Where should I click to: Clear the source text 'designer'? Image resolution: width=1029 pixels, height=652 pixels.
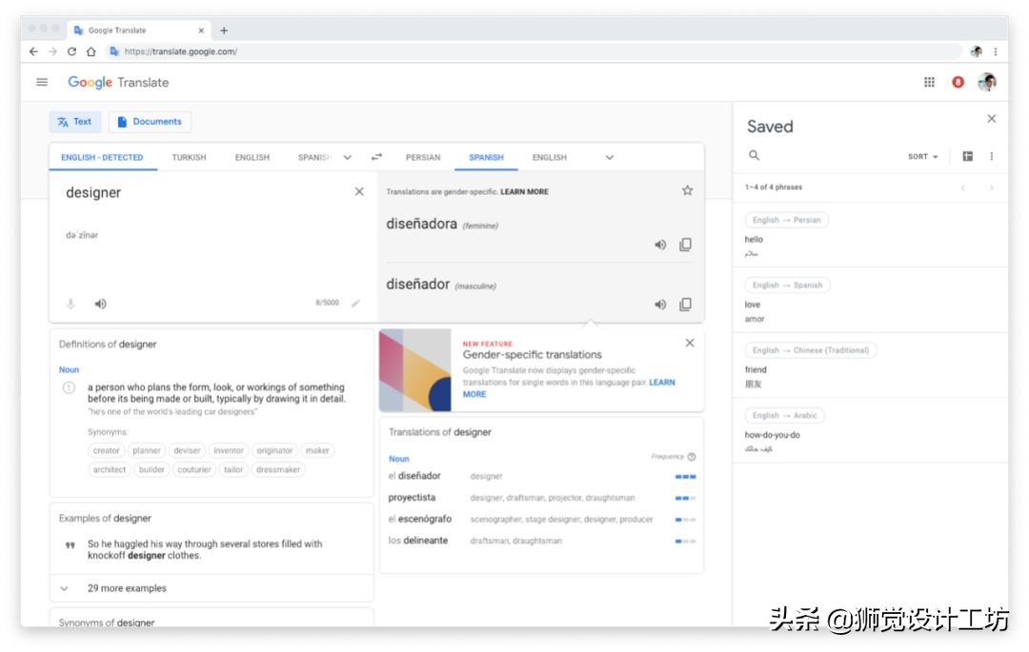tap(359, 191)
